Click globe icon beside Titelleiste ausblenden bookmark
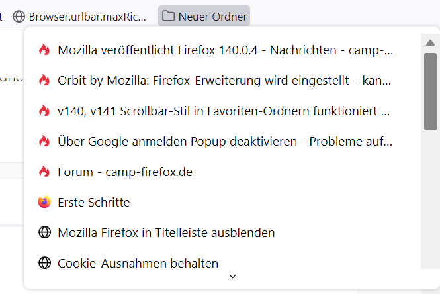The width and height of the screenshot is (440, 294). [44, 232]
